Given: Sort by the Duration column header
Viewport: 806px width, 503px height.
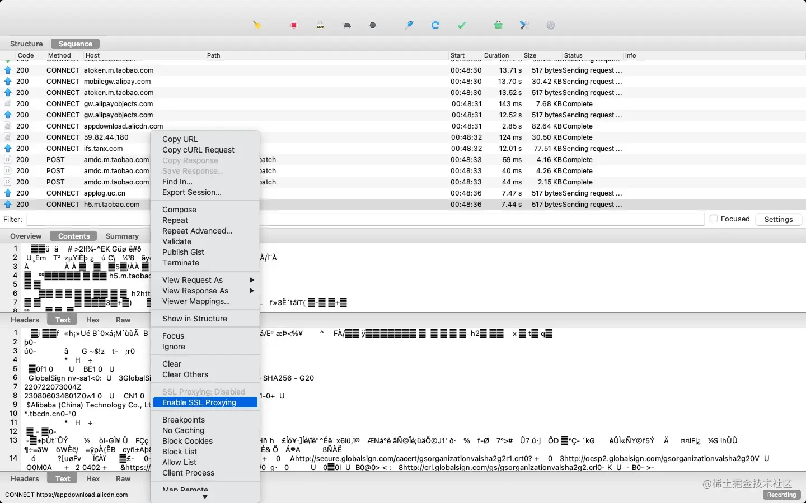Looking at the screenshot, I should pyautogui.click(x=496, y=55).
